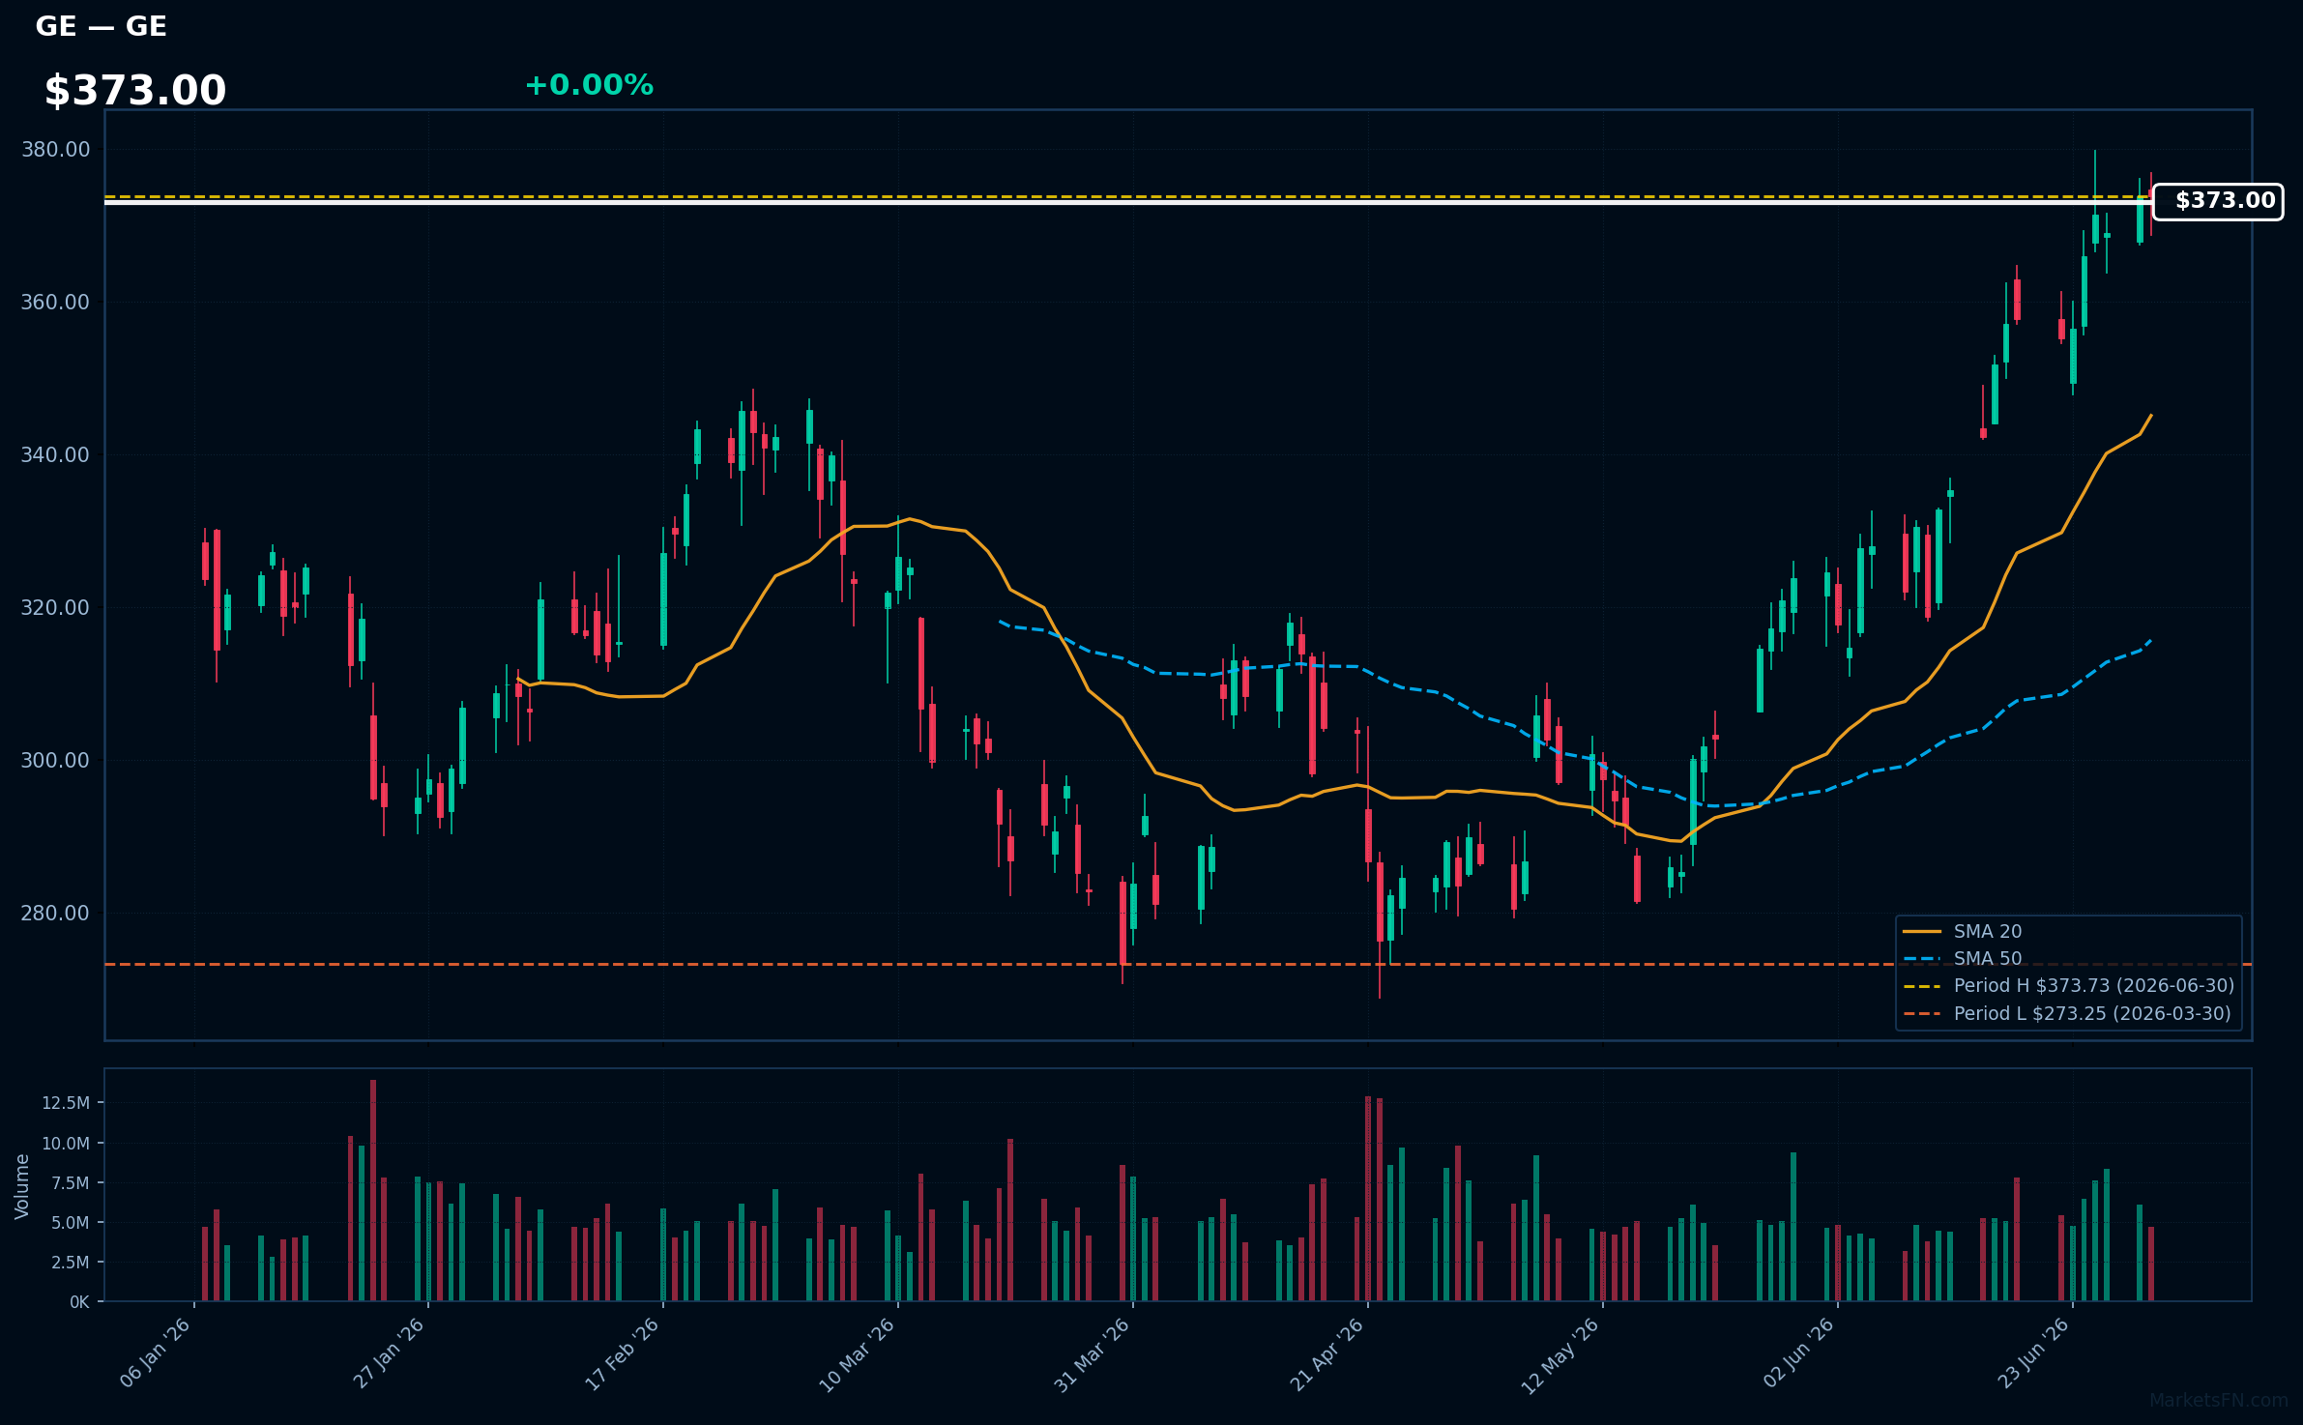Screen dimensions: 2303x1425
Task: Click the orange SMA 20 legend line swatch
Action: click(x=1922, y=932)
